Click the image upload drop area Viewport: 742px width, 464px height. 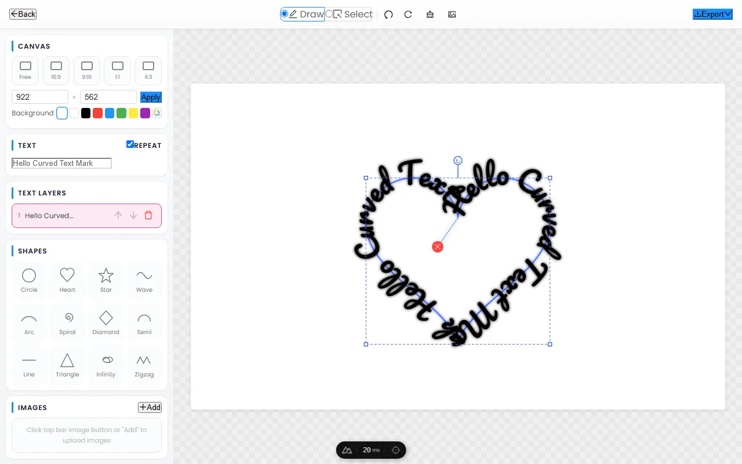86,435
